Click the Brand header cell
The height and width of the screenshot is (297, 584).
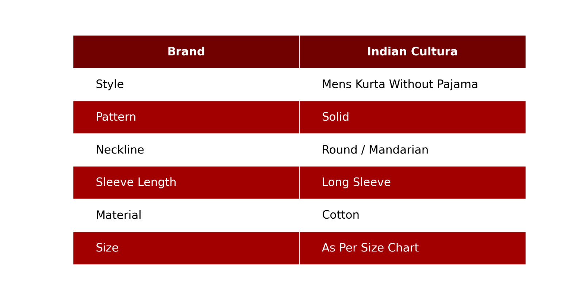point(186,52)
